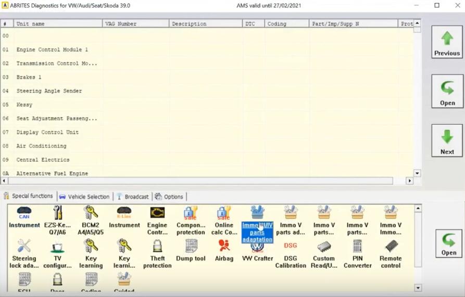Select Central Electrics unit row
The height and width of the screenshot is (297, 465).
(x=207, y=160)
